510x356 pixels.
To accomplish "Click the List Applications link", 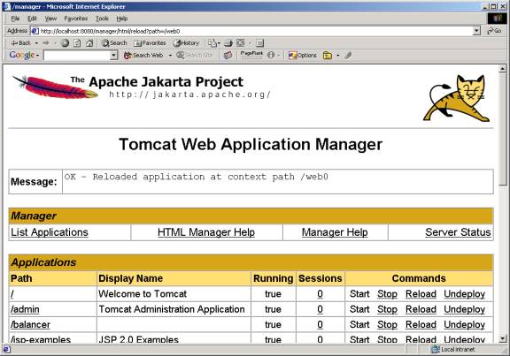I will (x=50, y=232).
